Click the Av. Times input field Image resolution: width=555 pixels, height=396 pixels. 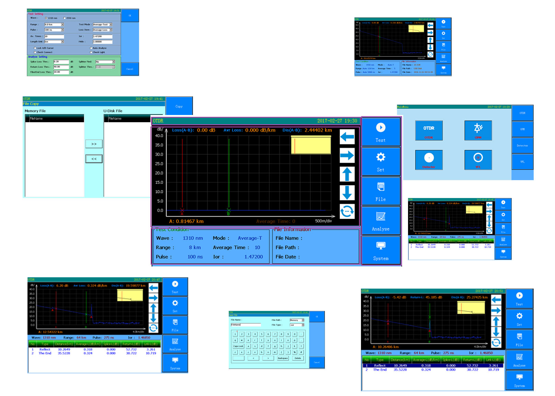pyautogui.click(x=54, y=36)
